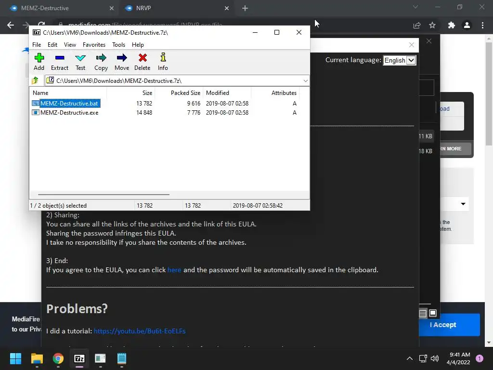Viewport: 493px width, 370px height.
Task: Open the Chrome profile icon
Action: (467, 25)
